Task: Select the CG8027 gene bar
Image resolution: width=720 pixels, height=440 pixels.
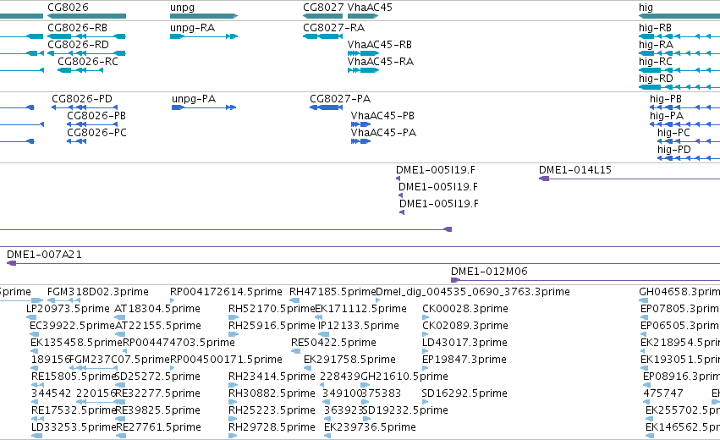Action: [322, 16]
